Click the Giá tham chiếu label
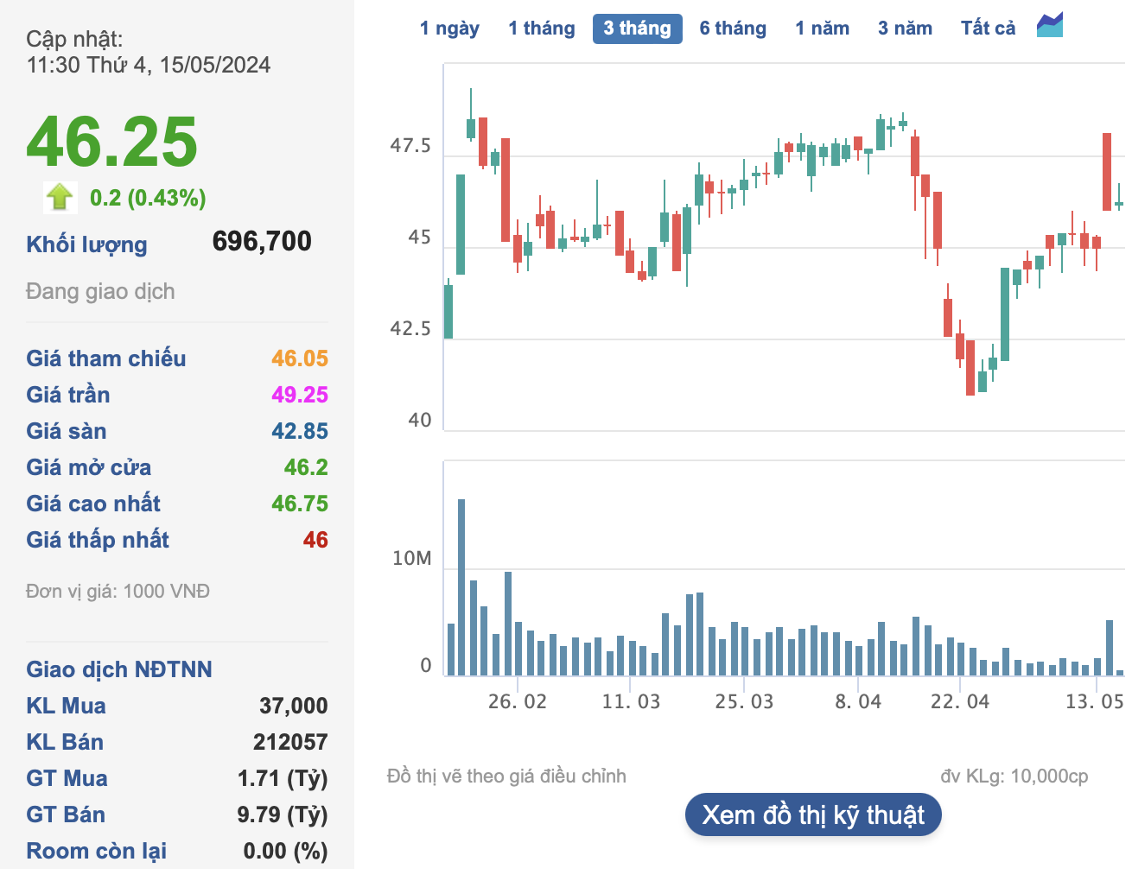 106,358
